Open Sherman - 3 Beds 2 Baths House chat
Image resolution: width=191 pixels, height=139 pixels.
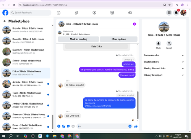click(x=26, y=116)
